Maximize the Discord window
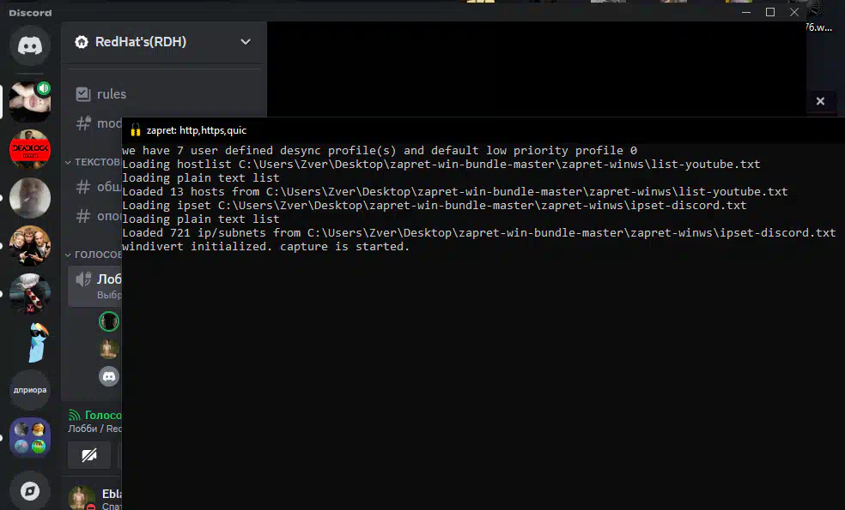The height and width of the screenshot is (510, 845). pyautogui.click(x=770, y=12)
